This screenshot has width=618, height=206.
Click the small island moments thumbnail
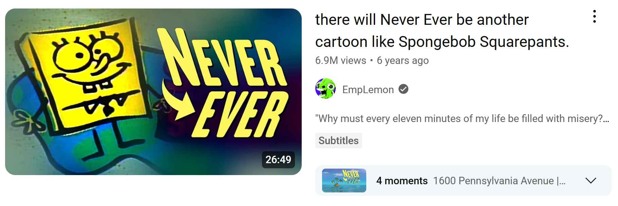click(x=344, y=181)
